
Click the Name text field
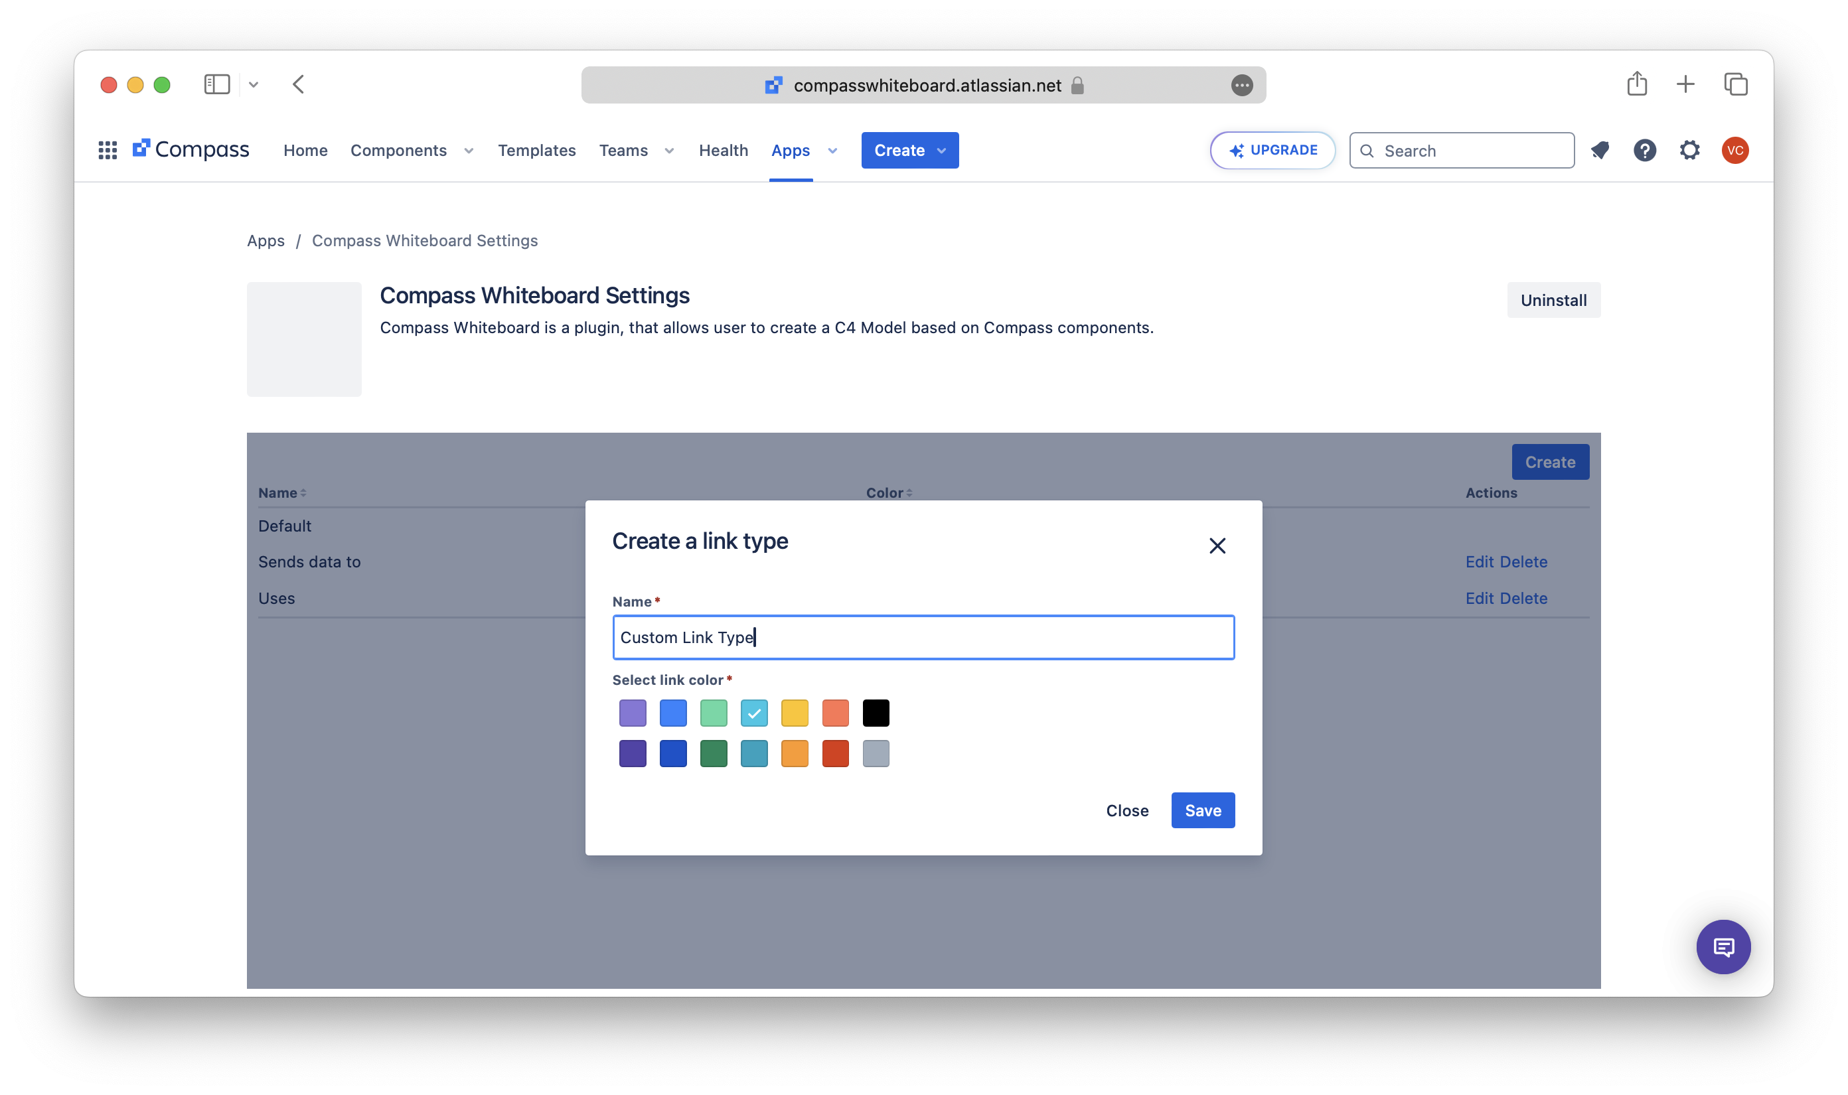tap(923, 638)
